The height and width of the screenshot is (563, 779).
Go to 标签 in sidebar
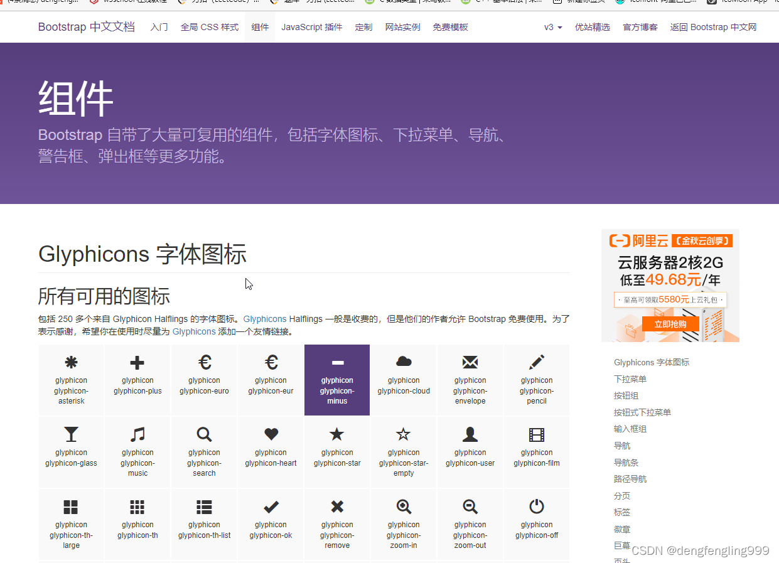(x=622, y=512)
